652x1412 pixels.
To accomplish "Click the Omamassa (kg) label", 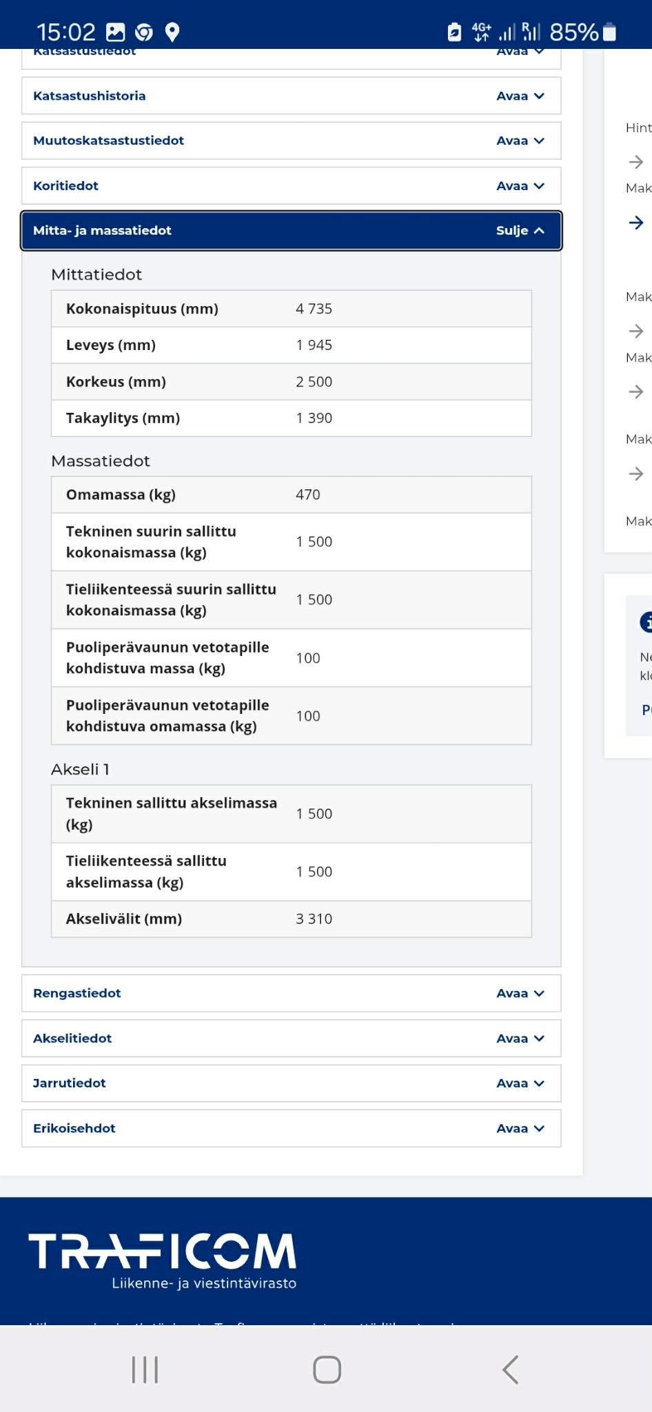I will point(121,495).
